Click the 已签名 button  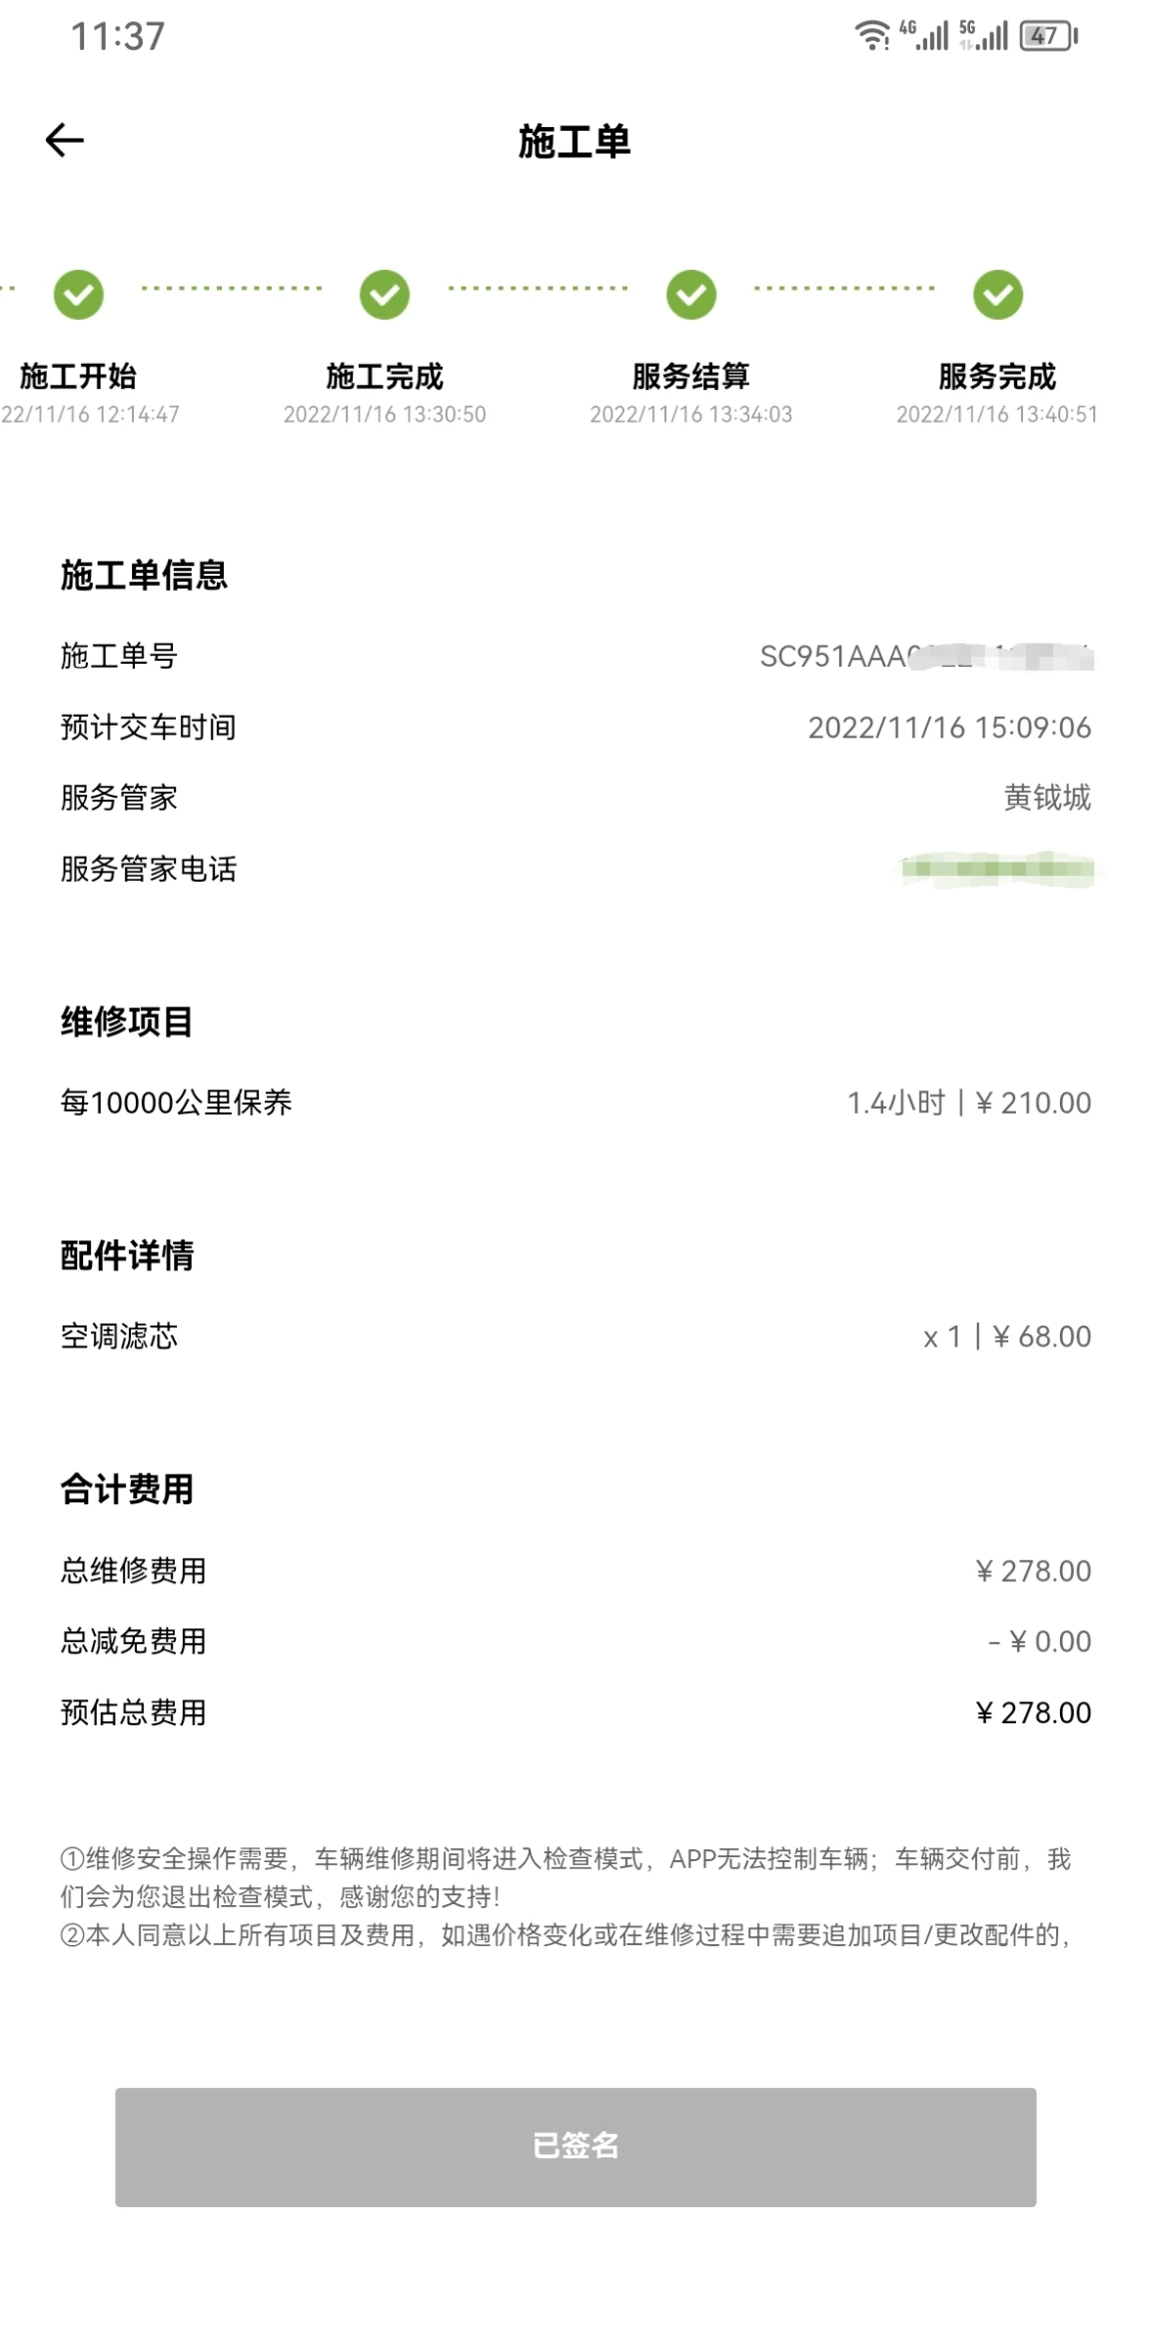point(575,2146)
